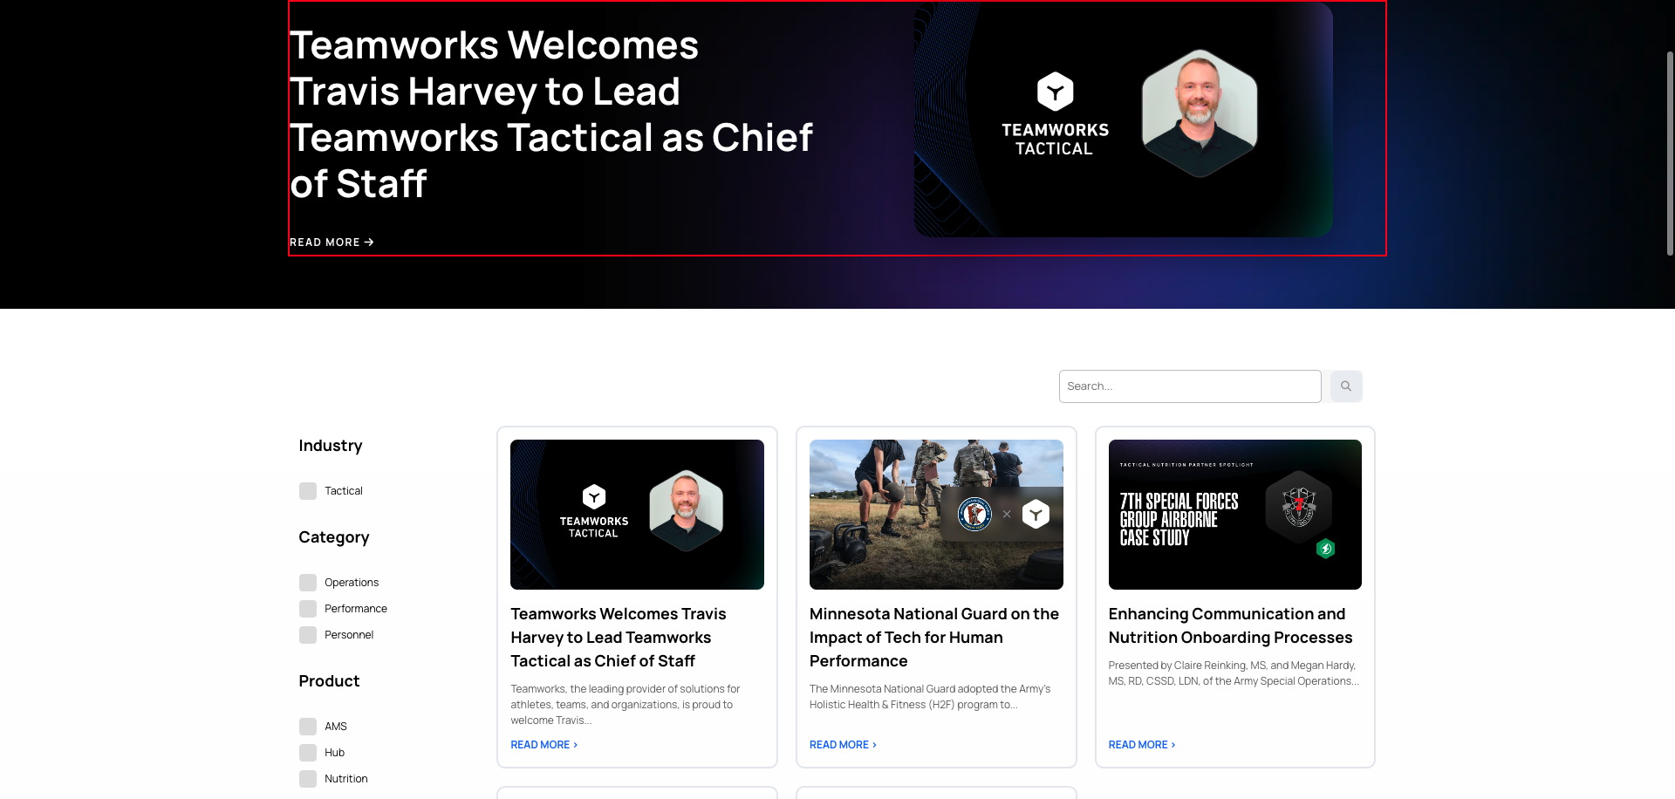
Task: Click the Teamworks Tactical logo in hero banner
Action: pos(1055,115)
